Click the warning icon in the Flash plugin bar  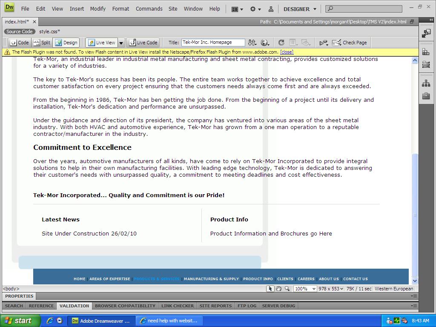click(7, 52)
